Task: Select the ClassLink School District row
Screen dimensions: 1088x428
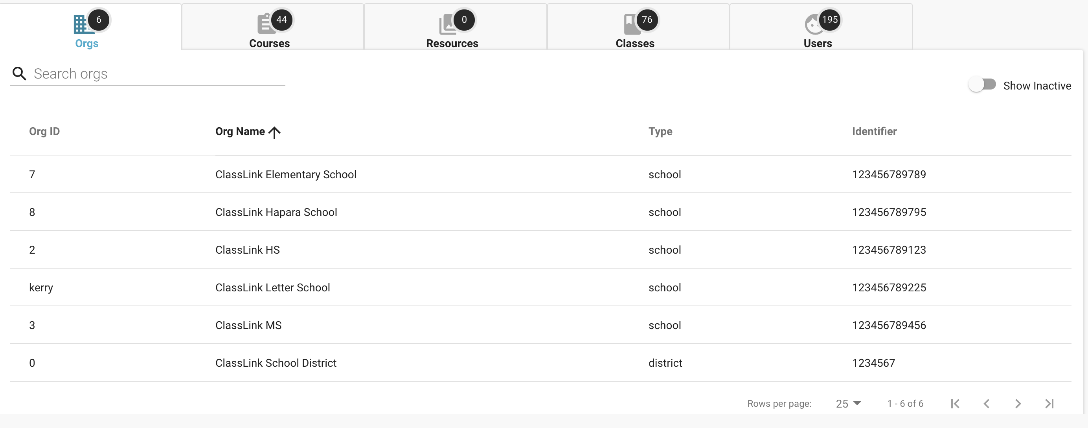Action: click(x=276, y=362)
